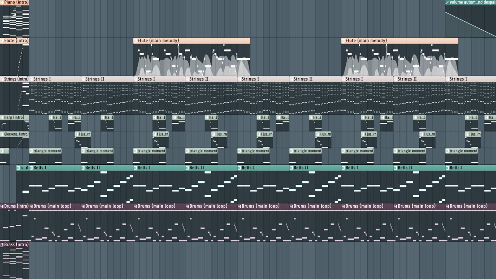Click the volume automation clip envelope line
This screenshot has height=279, width=496.
point(470,24)
